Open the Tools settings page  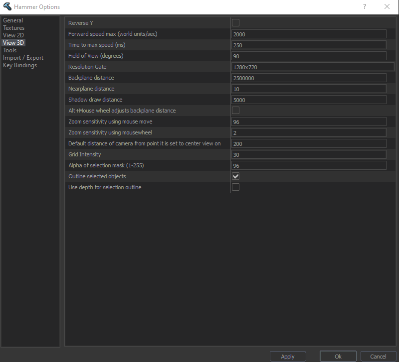click(9, 50)
